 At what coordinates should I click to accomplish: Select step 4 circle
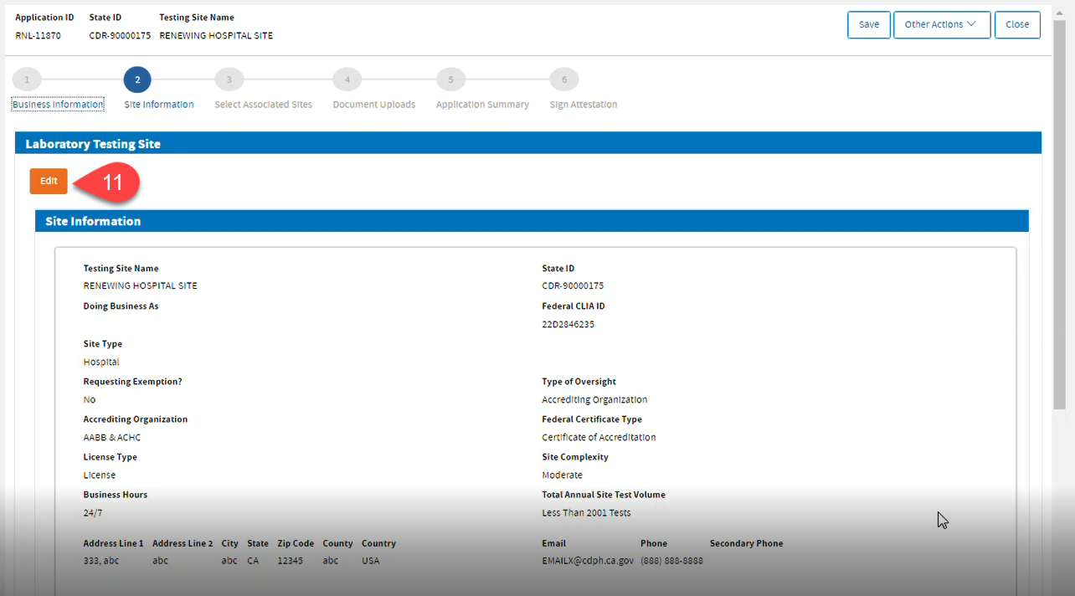point(347,80)
